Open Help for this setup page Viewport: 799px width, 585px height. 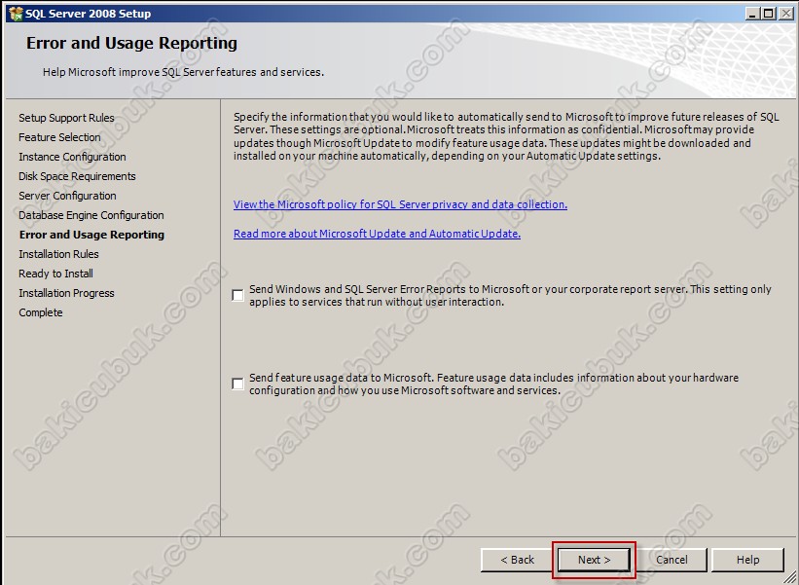pos(747,560)
